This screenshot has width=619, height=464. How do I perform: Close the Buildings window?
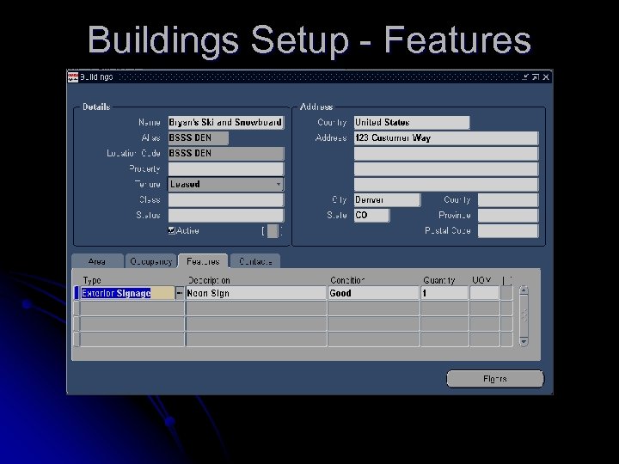click(546, 77)
